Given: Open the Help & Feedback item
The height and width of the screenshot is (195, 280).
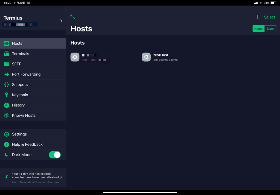Looking at the screenshot, I should point(33,145).
